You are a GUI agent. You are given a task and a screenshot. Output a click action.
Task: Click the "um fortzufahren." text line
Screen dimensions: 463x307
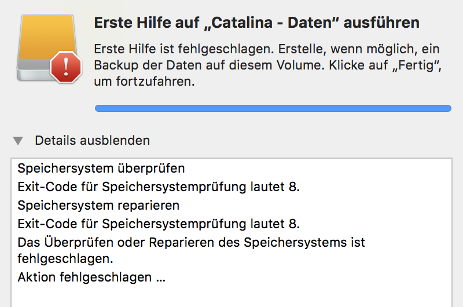pos(144,82)
